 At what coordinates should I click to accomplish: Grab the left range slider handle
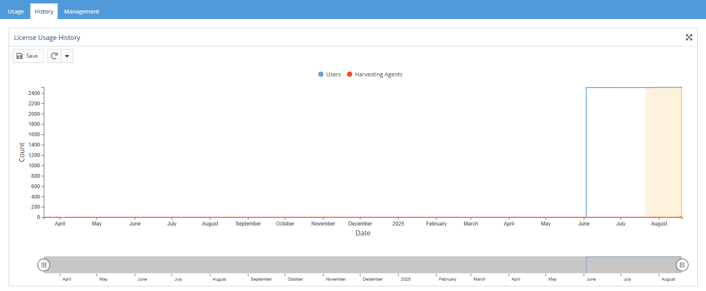[44, 265]
